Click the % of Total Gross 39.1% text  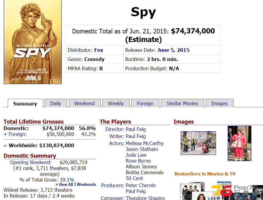(47, 180)
